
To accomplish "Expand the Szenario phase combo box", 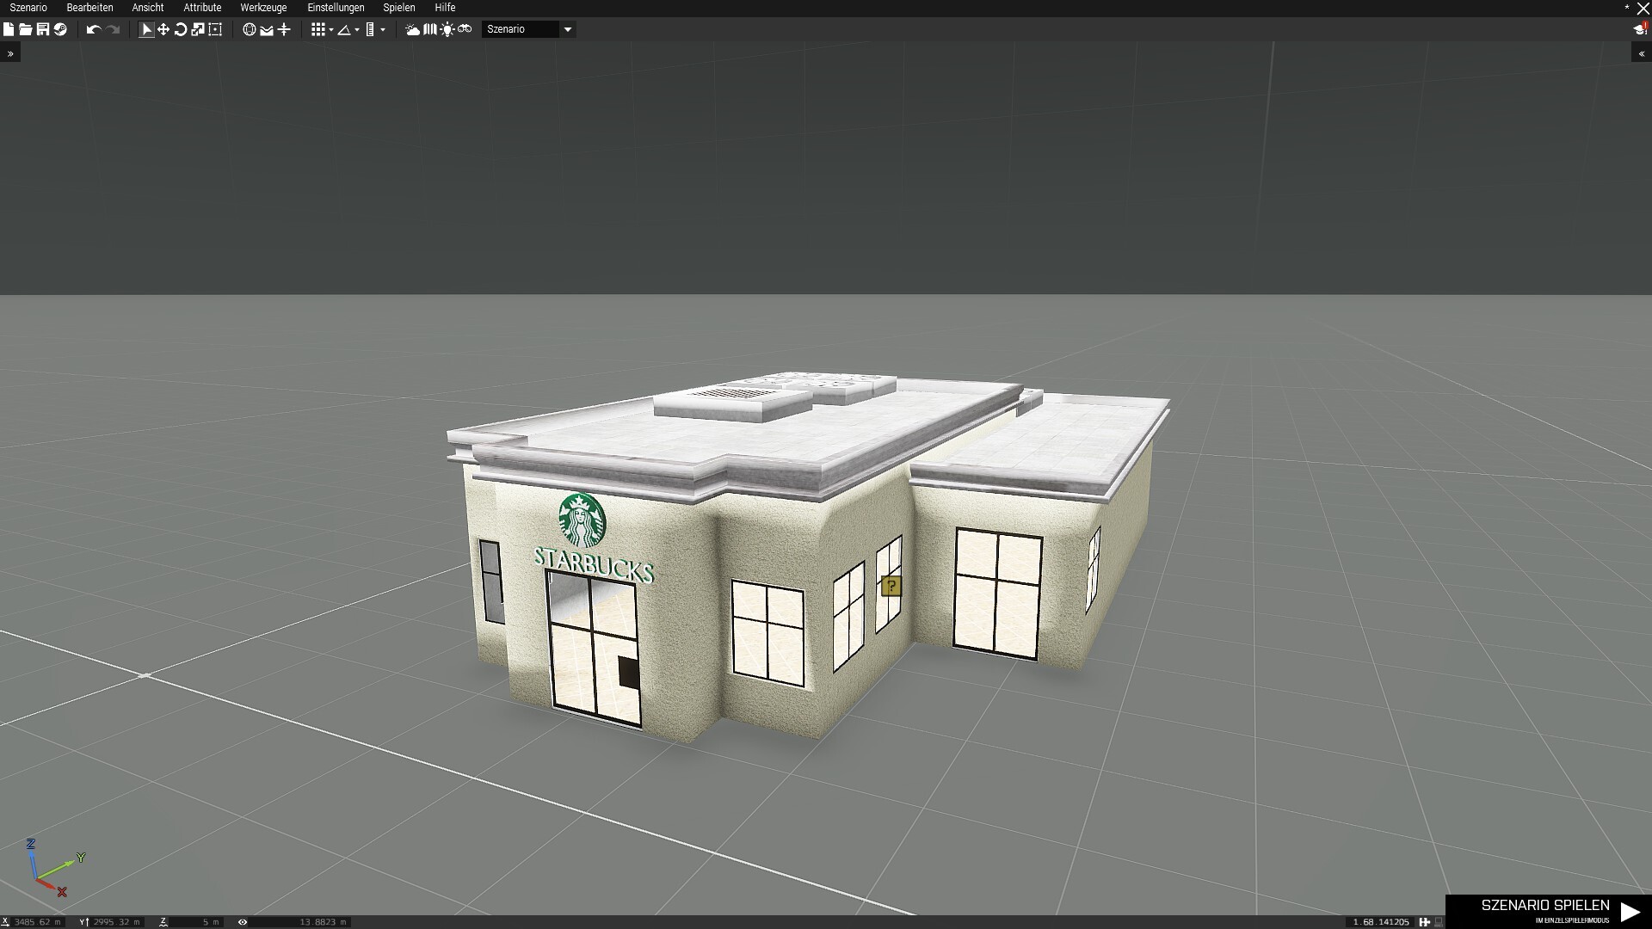I will (x=567, y=29).
